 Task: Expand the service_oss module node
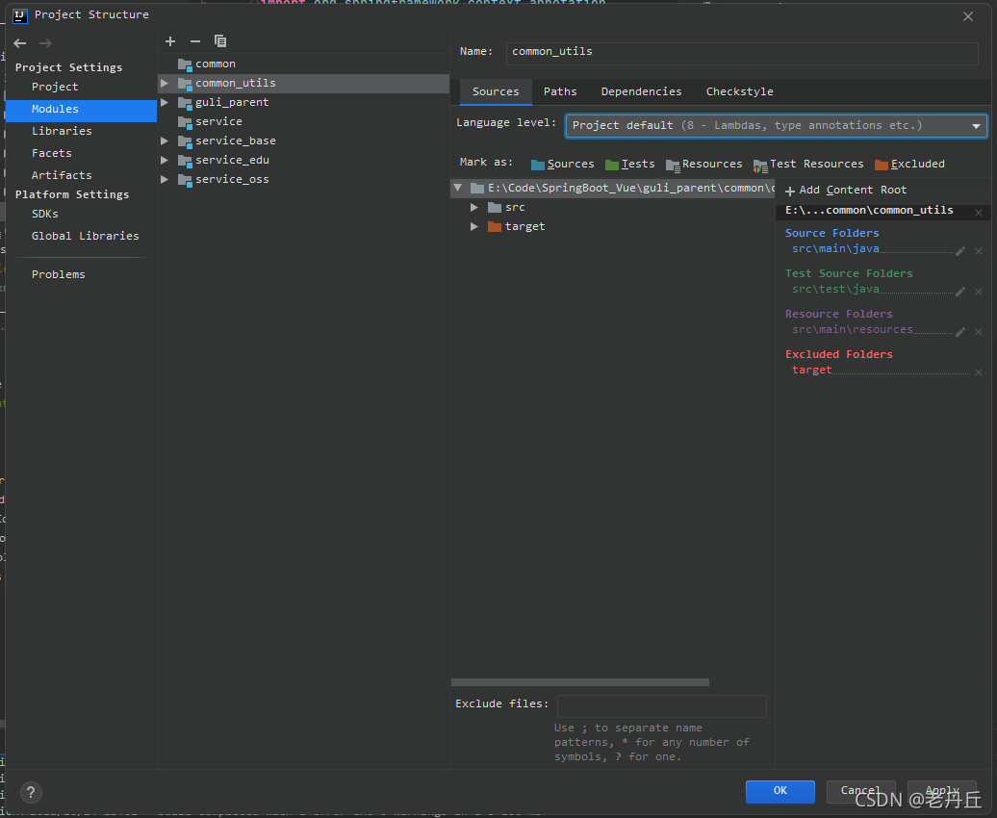(164, 179)
